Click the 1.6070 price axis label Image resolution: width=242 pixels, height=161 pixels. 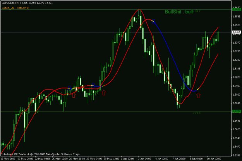[237, 77]
